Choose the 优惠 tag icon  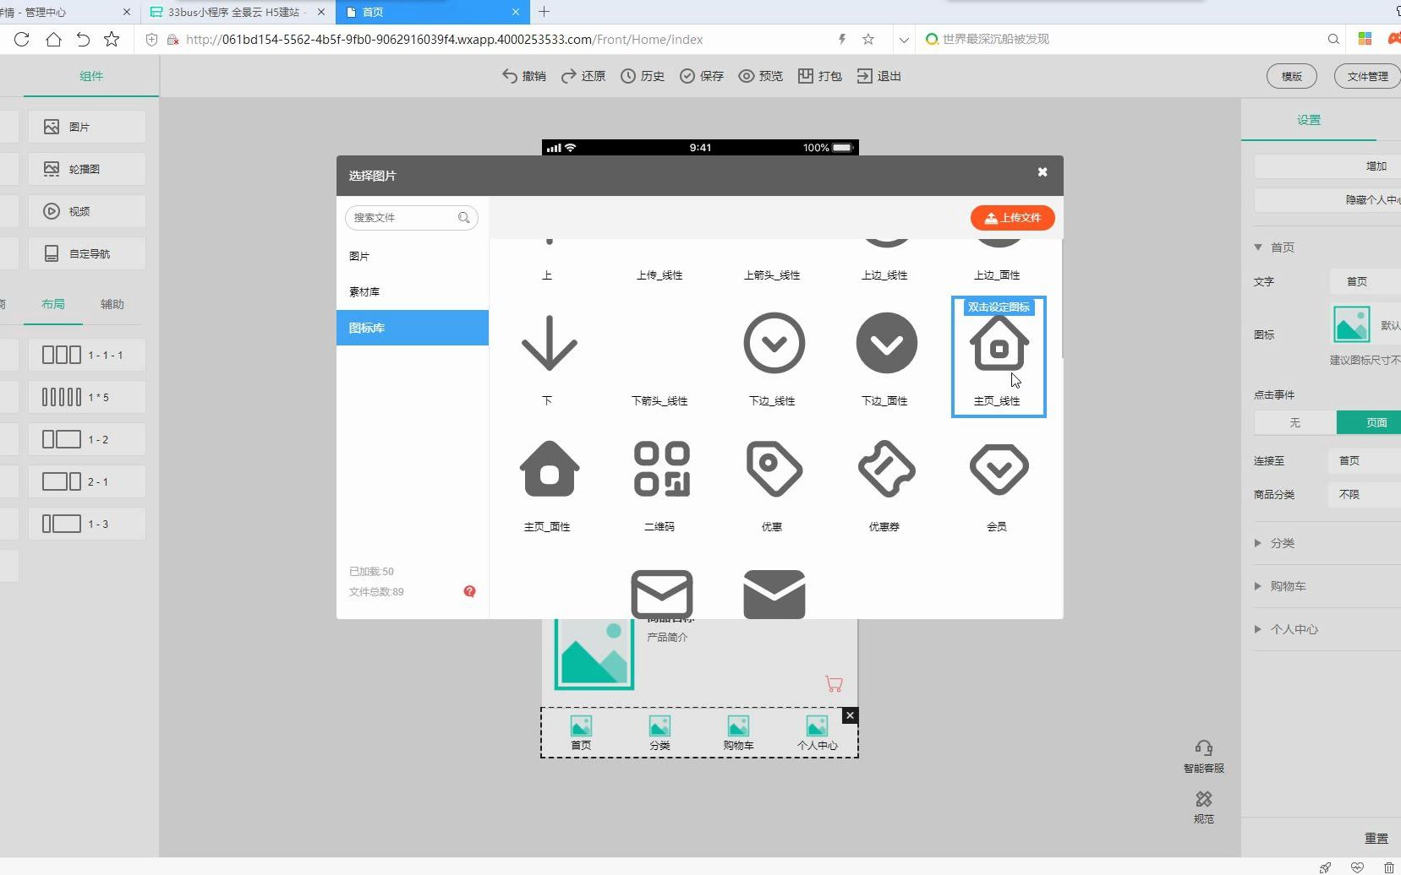point(774,469)
